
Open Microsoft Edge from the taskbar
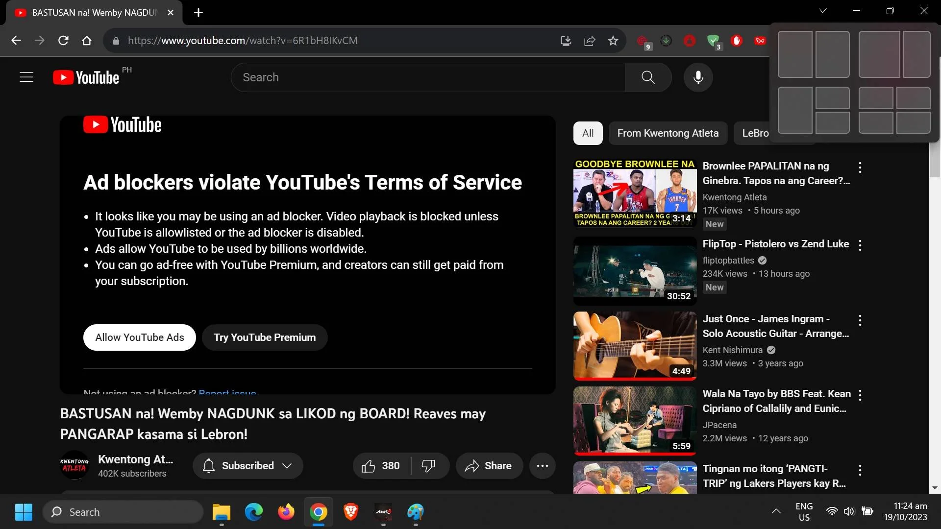coord(254,512)
